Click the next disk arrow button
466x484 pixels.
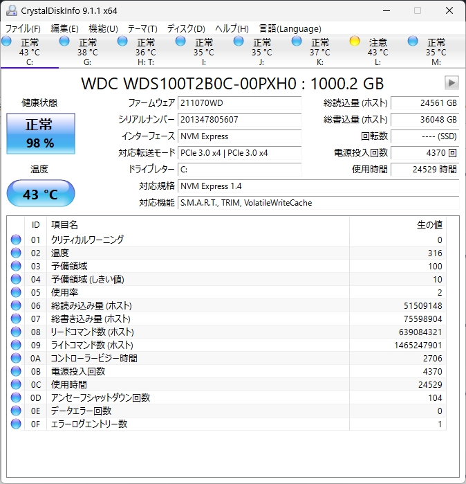(x=451, y=82)
